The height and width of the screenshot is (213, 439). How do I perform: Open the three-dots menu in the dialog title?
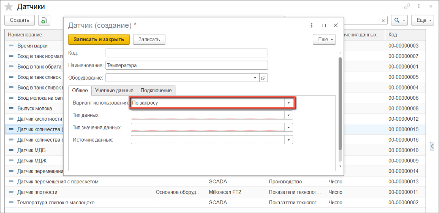[x=312, y=25]
